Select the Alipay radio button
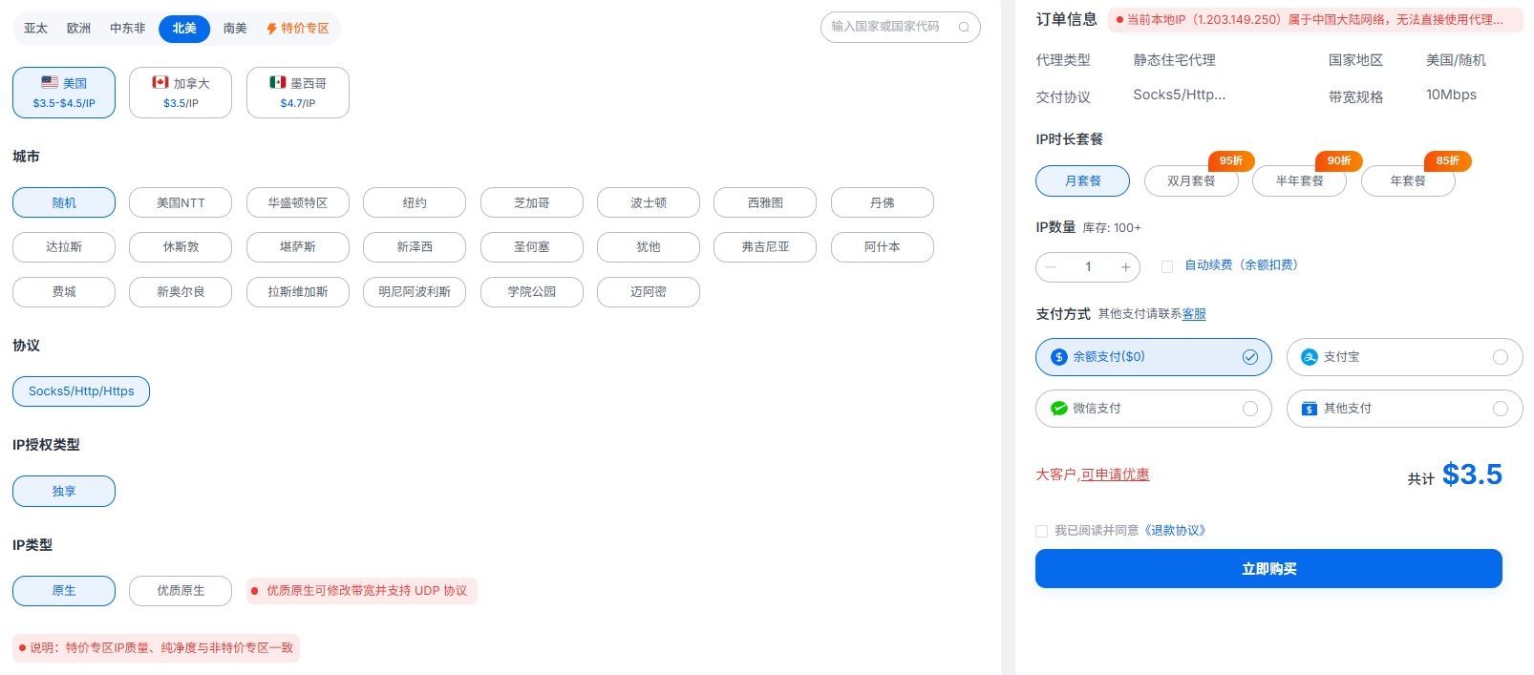The image size is (1534, 675). 1501,357
